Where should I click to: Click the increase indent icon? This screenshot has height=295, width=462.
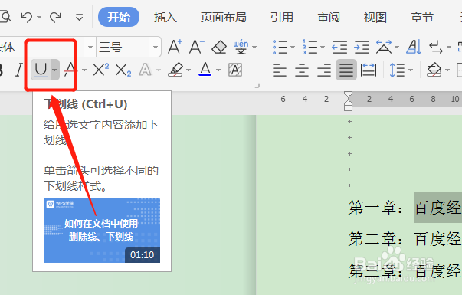click(362, 47)
